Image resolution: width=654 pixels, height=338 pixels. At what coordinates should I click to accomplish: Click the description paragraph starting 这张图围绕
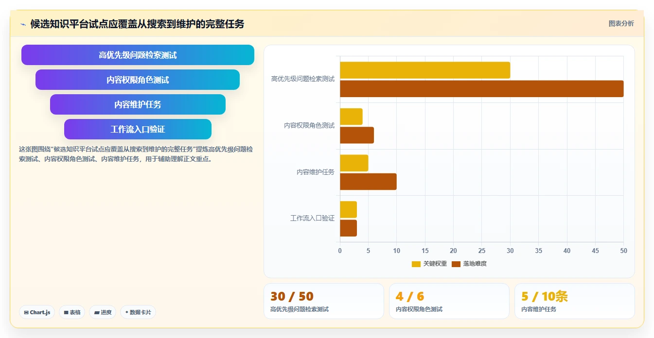pyautogui.click(x=136, y=154)
